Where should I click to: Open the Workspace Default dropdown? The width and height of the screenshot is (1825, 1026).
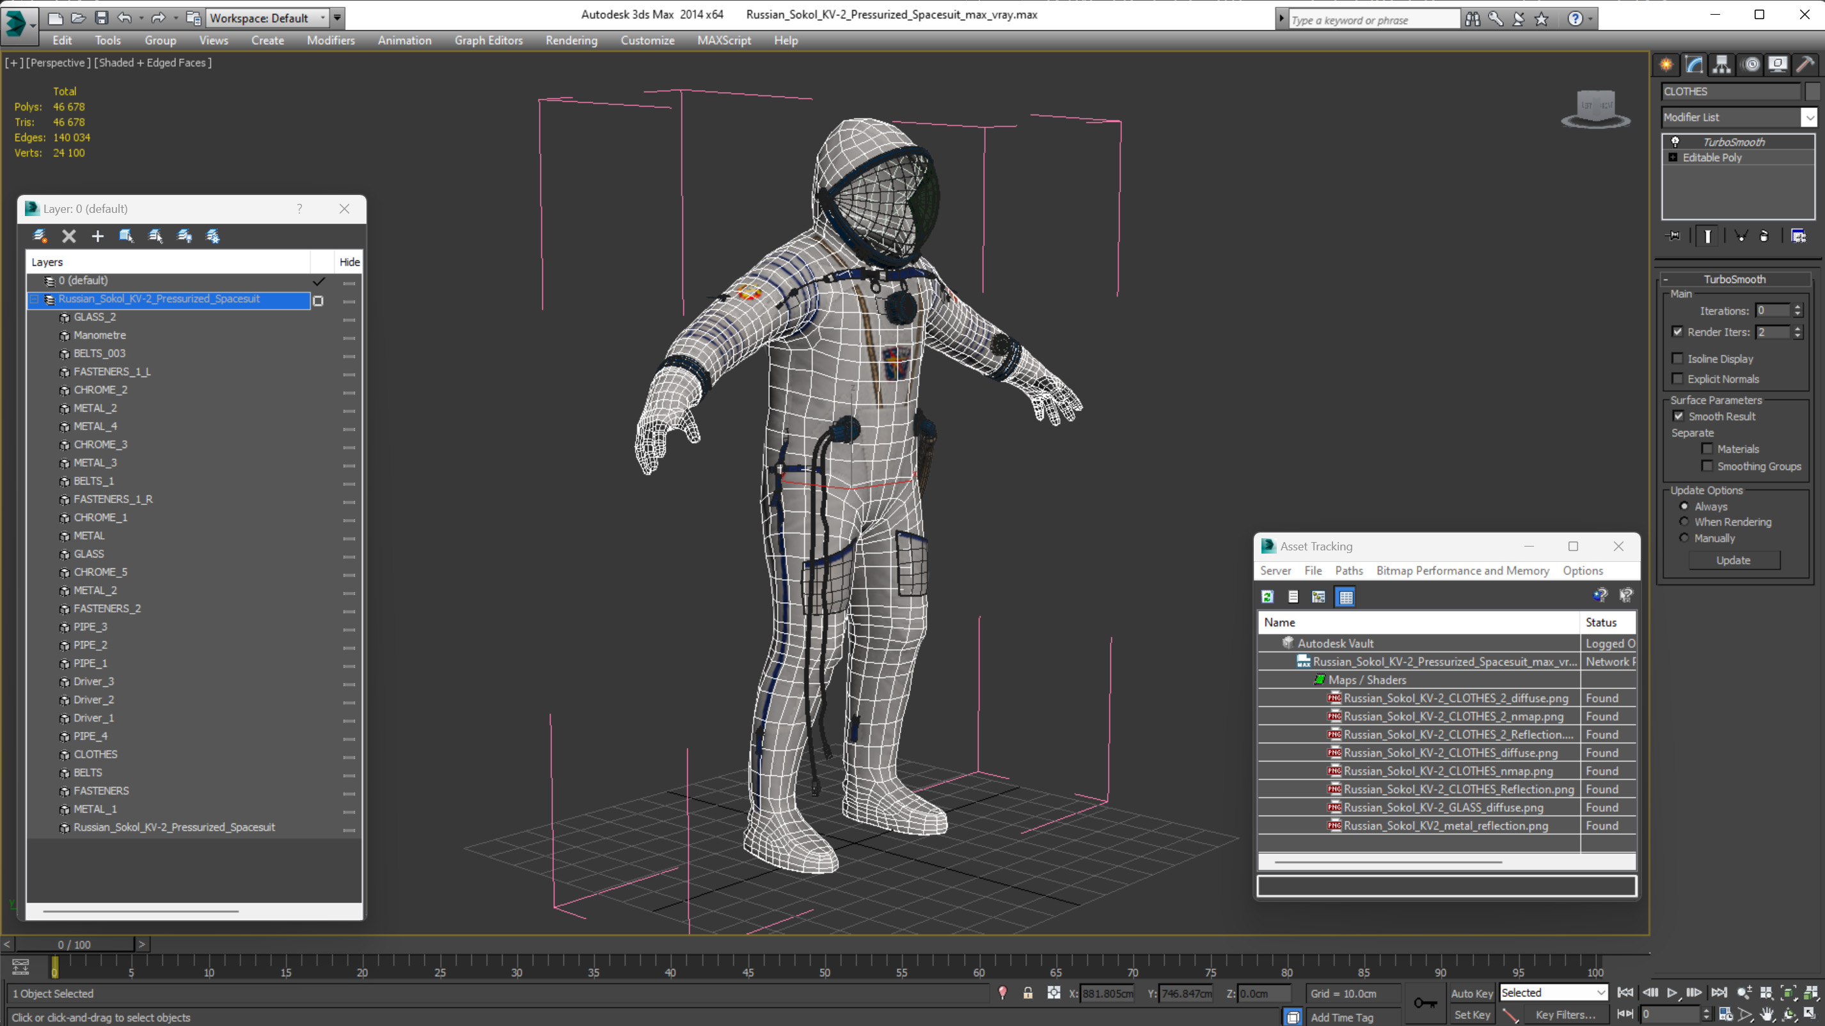[x=324, y=18]
